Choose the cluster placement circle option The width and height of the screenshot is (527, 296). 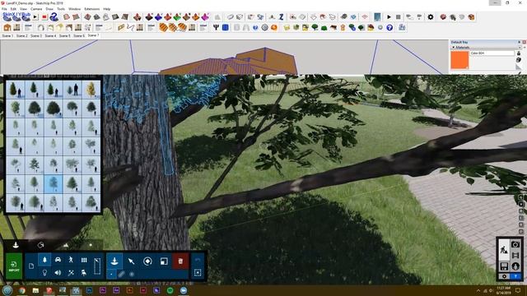tap(132, 274)
